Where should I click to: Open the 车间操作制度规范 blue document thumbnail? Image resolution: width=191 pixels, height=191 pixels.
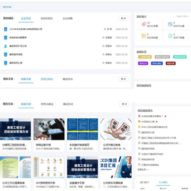point(83,129)
